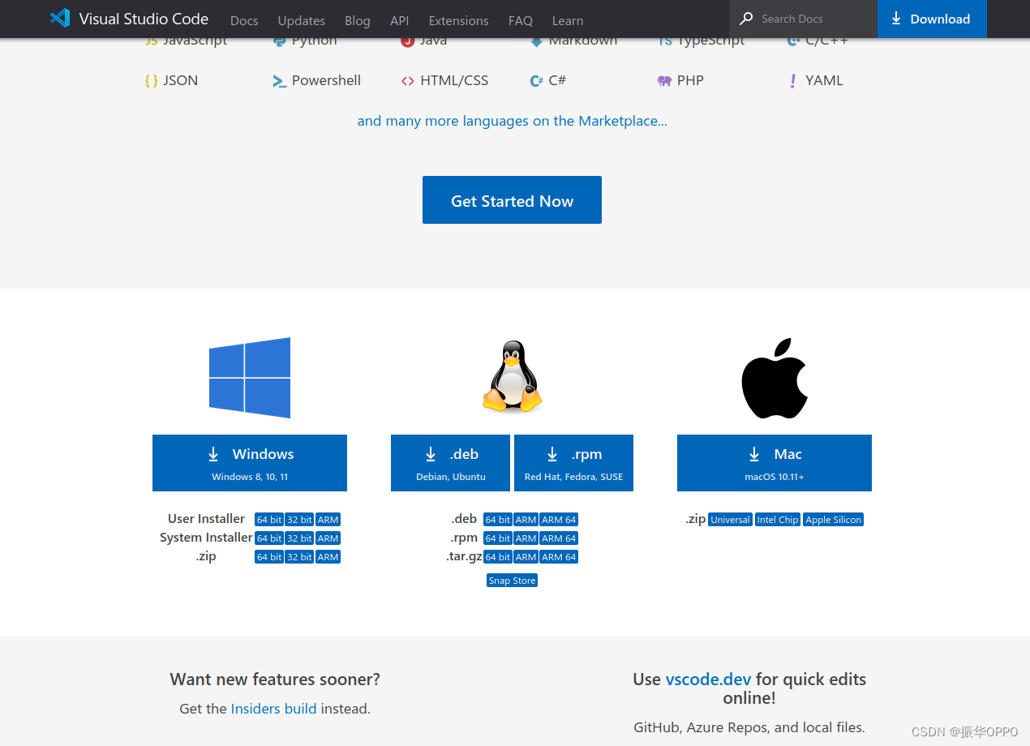Select Windows .zip ARM

click(328, 557)
